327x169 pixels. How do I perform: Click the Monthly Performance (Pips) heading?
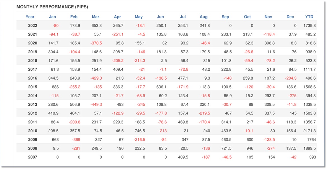[x=52, y=7]
